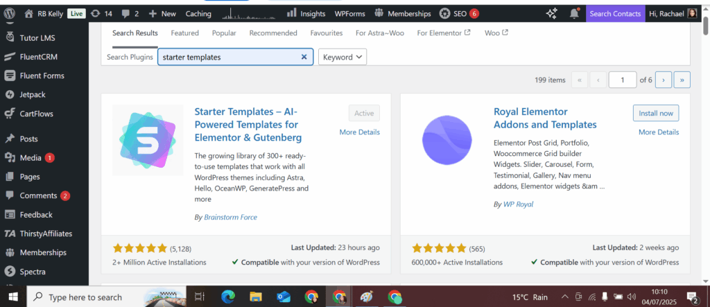Open Outlook from the taskbar
Image resolution: width=710 pixels, height=307 pixels.
[284, 297]
